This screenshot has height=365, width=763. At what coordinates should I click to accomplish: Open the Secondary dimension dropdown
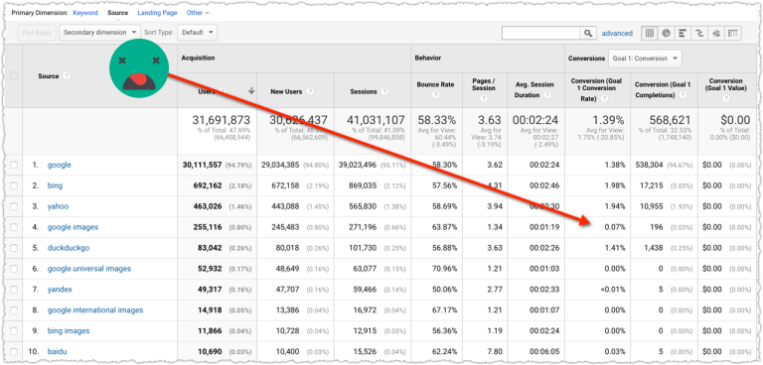pos(99,33)
